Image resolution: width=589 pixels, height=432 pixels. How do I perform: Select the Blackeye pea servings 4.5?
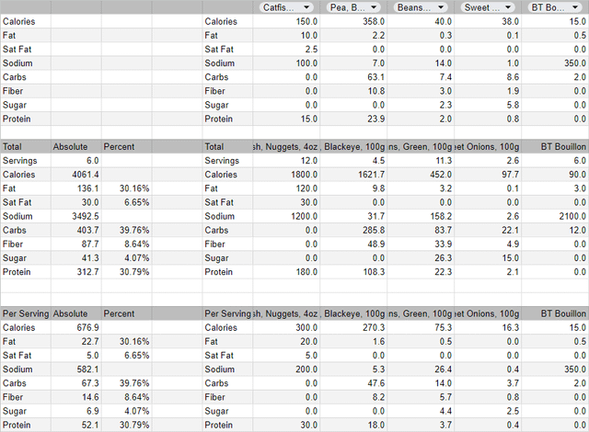tap(353, 161)
